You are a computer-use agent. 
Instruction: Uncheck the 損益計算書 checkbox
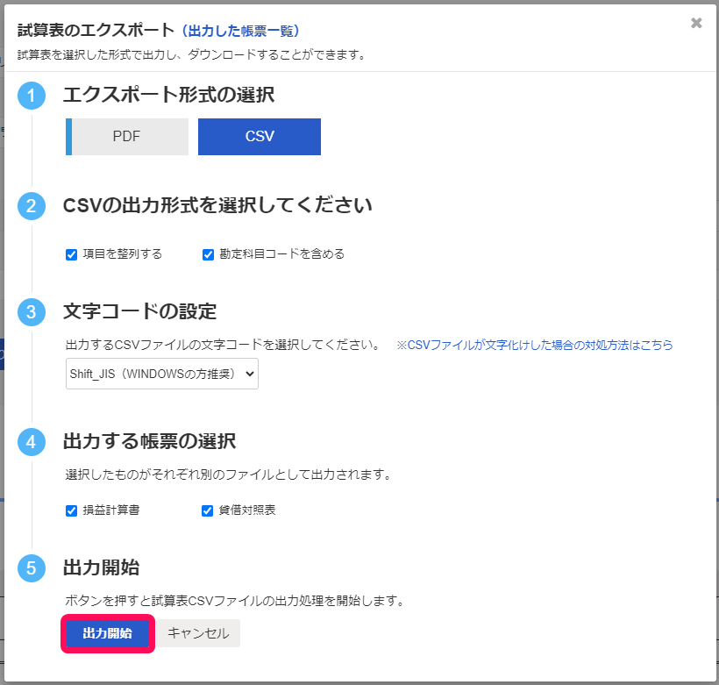pyautogui.click(x=72, y=510)
